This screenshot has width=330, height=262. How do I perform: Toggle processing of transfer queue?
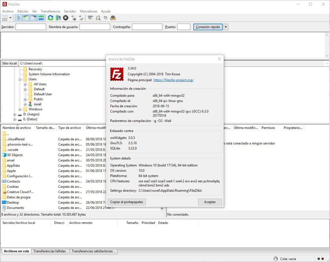[x=58, y=18]
